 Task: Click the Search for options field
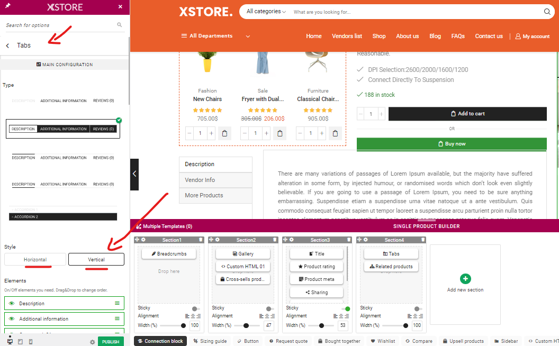(x=60, y=25)
